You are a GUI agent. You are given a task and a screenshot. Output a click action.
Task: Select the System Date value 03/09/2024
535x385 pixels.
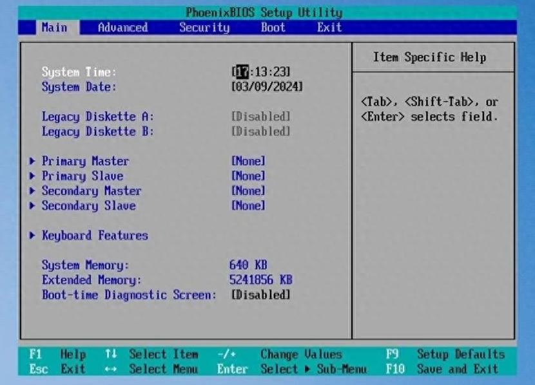point(267,86)
